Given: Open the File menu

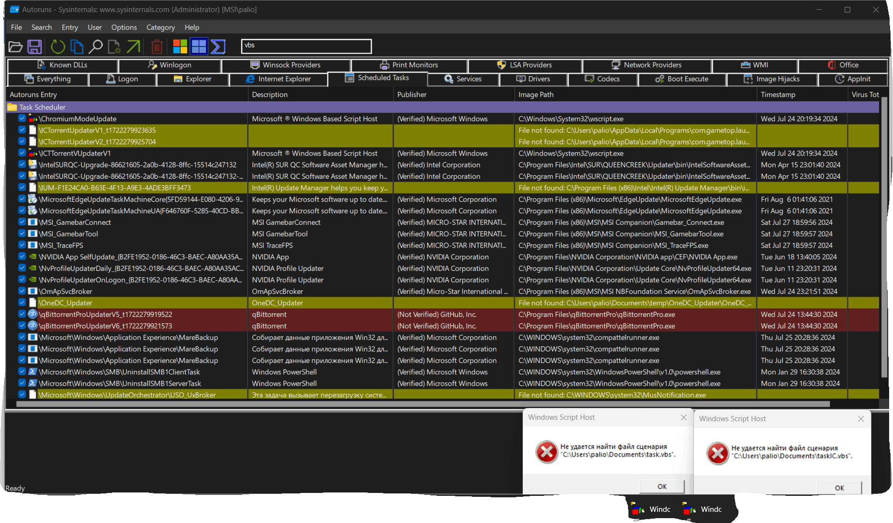Looking at the screenshot, I should click(16, 28).
